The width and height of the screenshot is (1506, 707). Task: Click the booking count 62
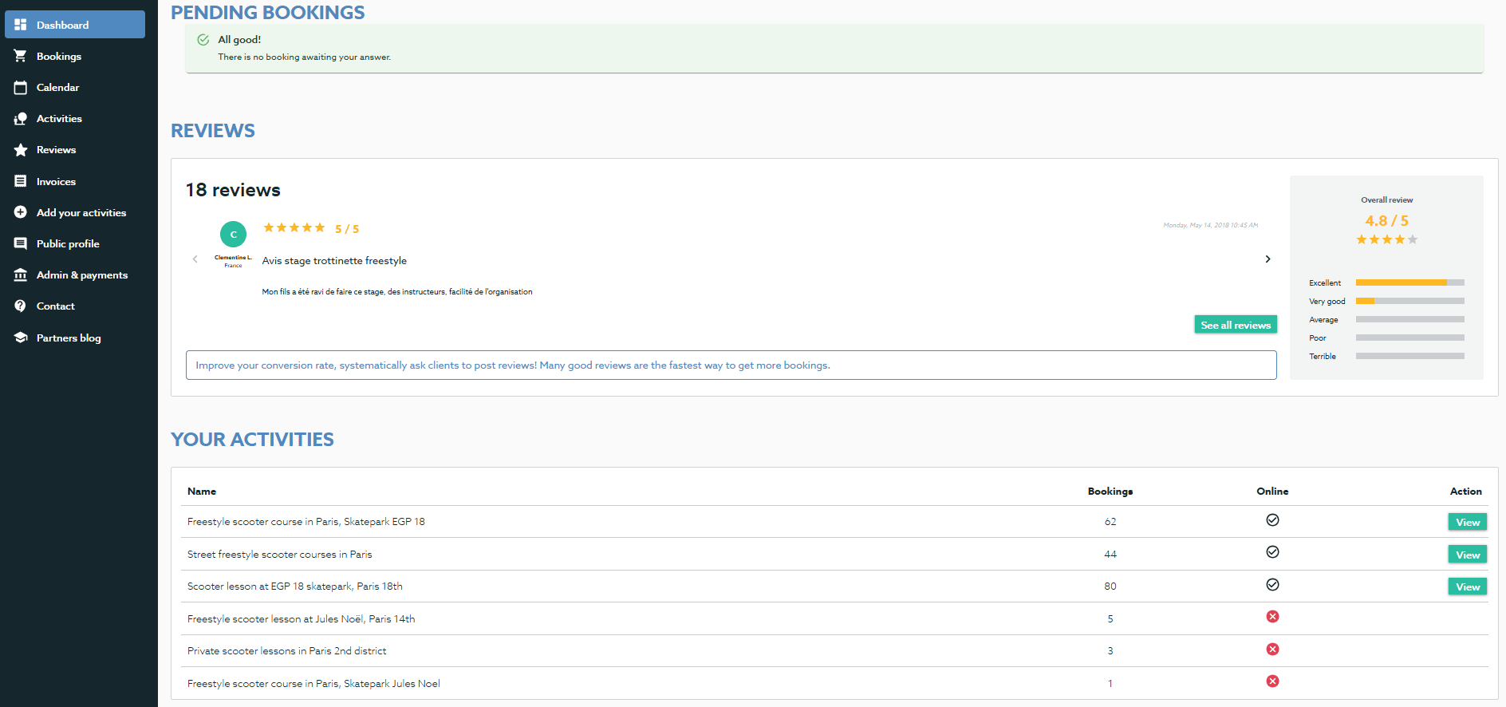click(x=1110, y=522)
